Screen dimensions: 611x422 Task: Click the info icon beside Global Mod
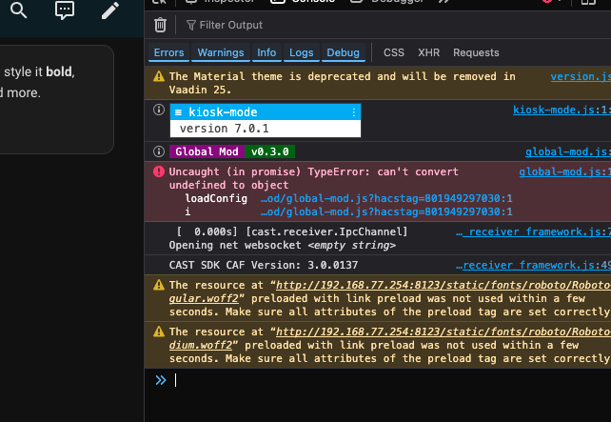tap(159, 151)
